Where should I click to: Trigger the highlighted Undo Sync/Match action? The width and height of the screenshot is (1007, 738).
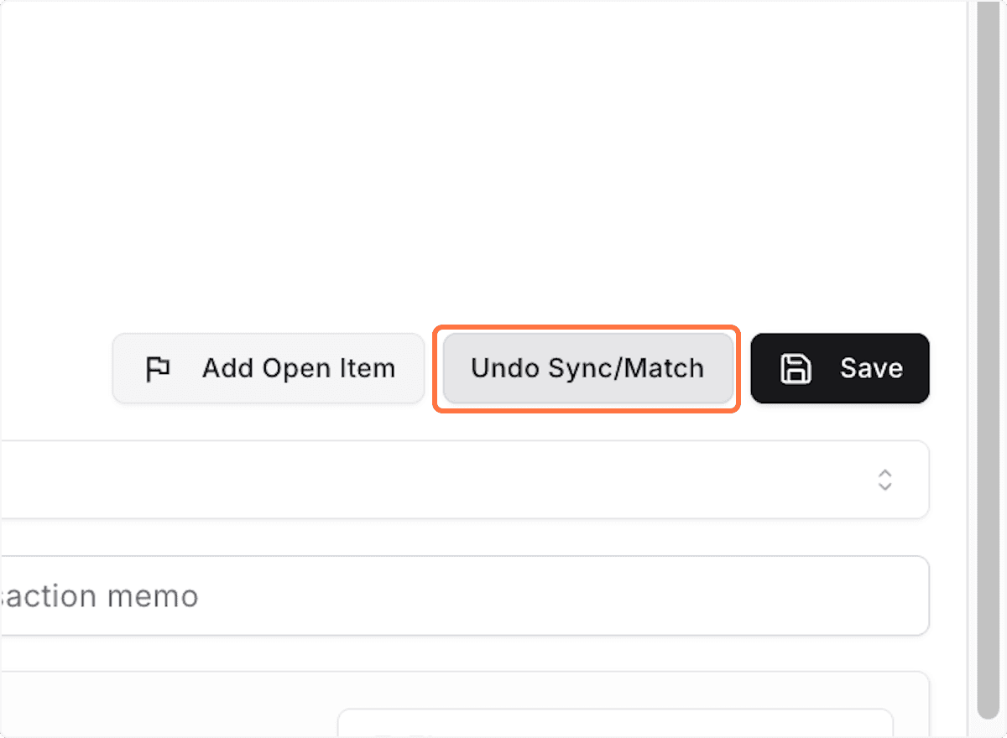pyautogui.click(x=587, y=368)
